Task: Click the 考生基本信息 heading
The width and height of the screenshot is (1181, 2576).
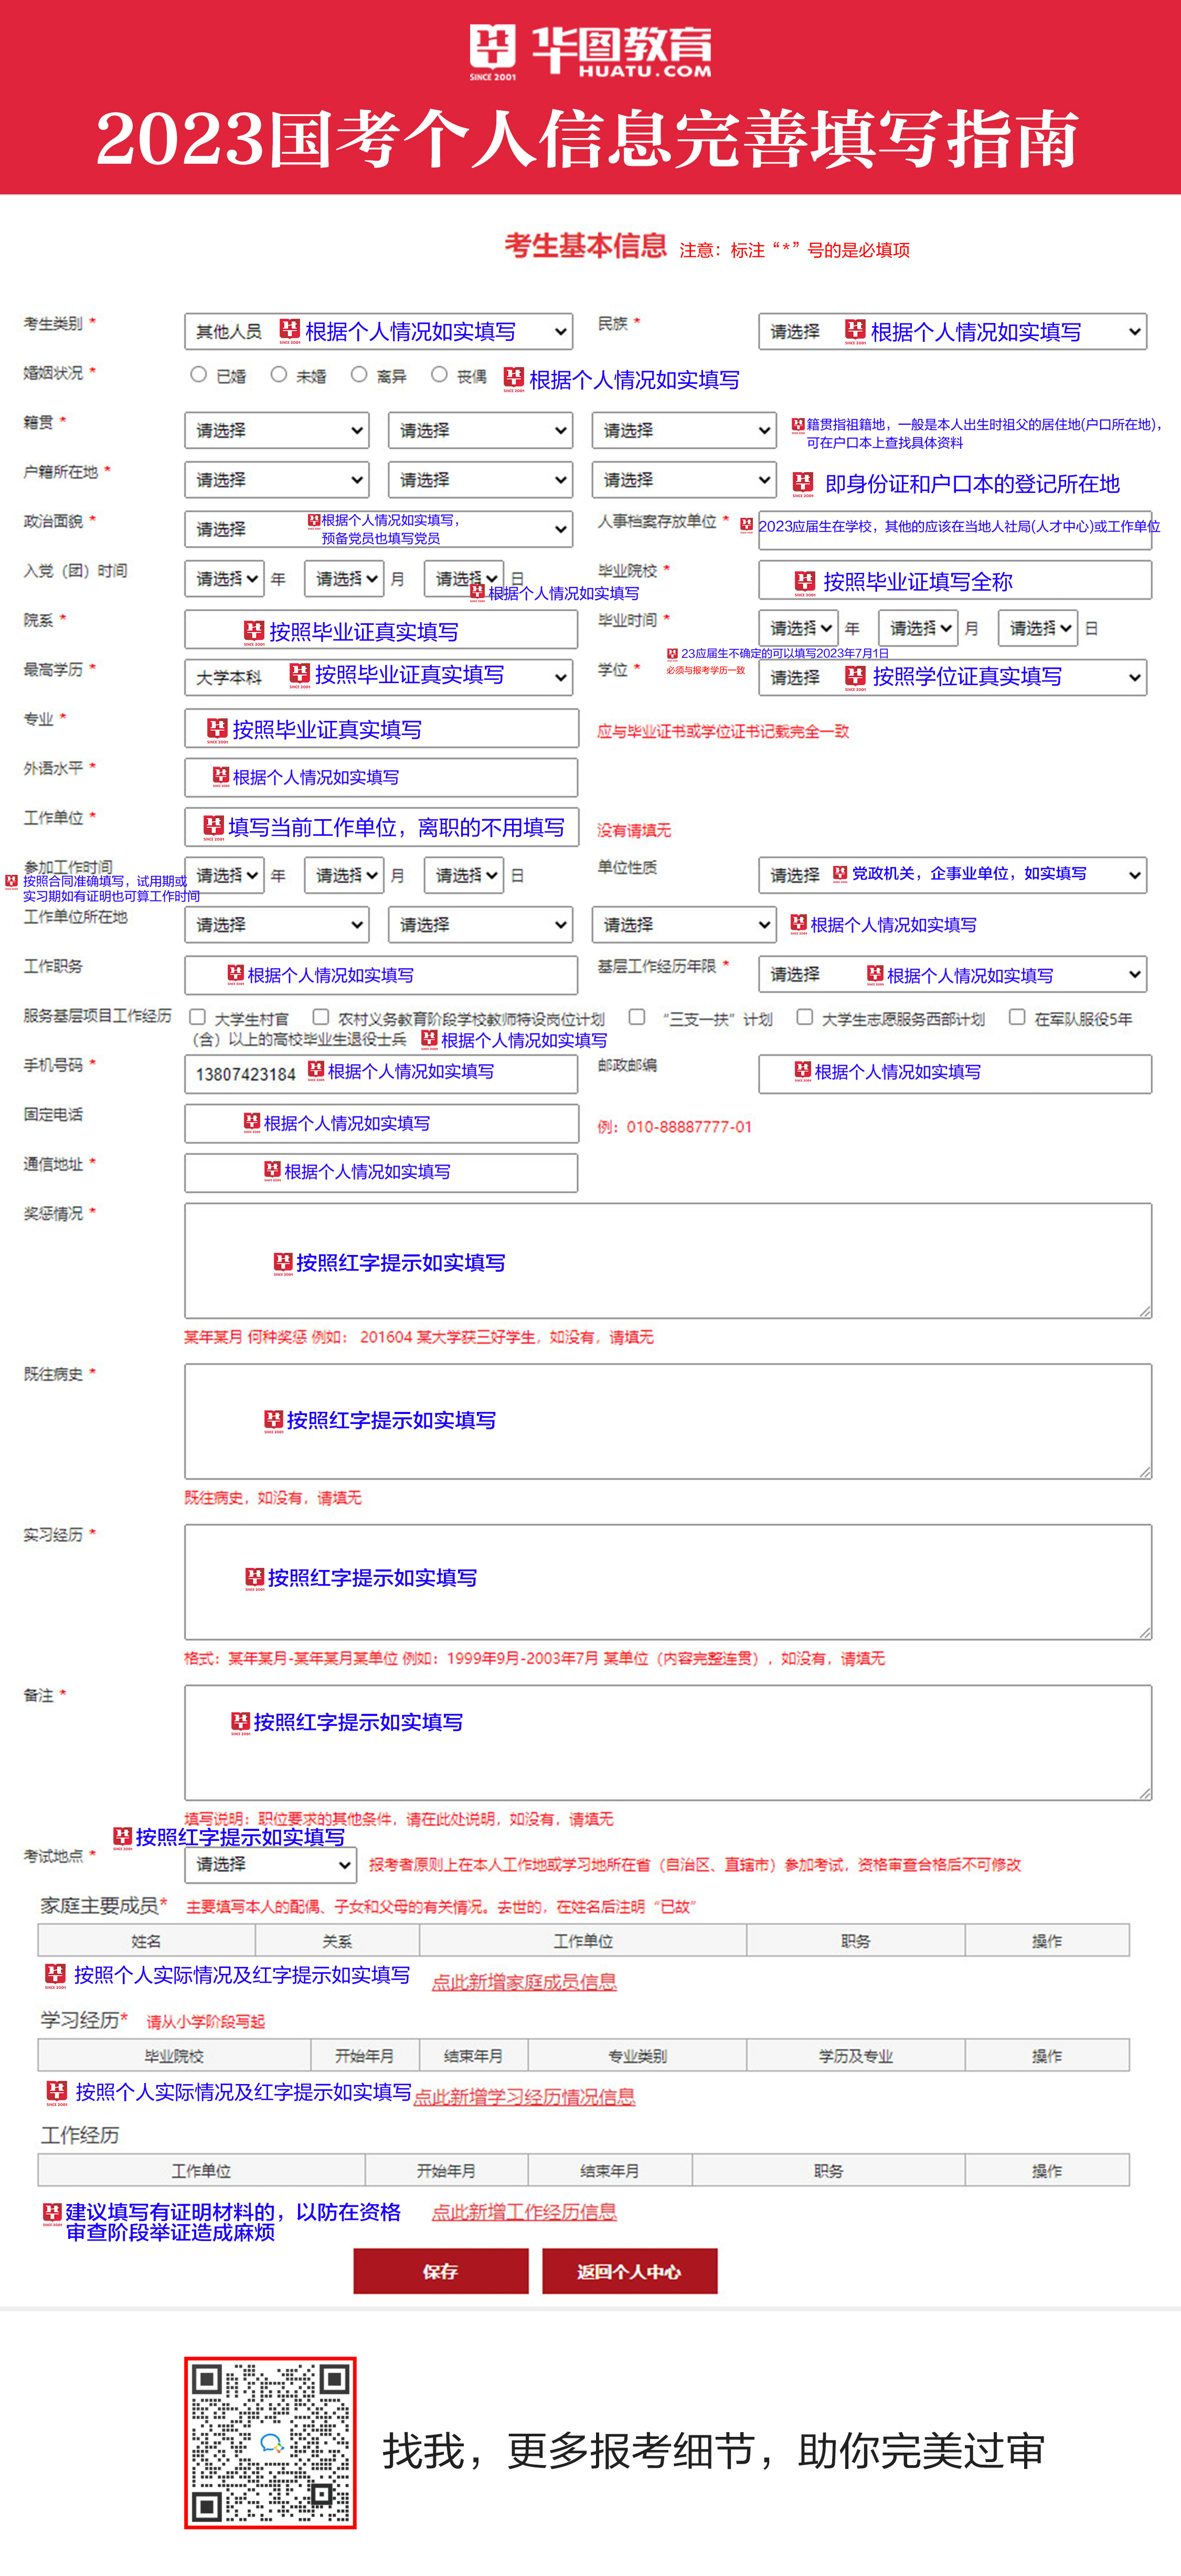Action: (x=586, y=246)
